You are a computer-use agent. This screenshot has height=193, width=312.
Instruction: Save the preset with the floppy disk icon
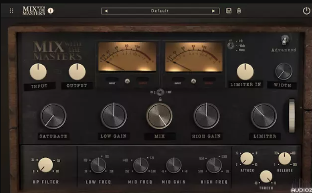click(228, 11)
